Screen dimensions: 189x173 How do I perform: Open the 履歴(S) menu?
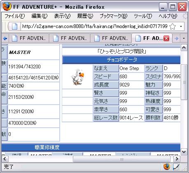tap(85, 16)
